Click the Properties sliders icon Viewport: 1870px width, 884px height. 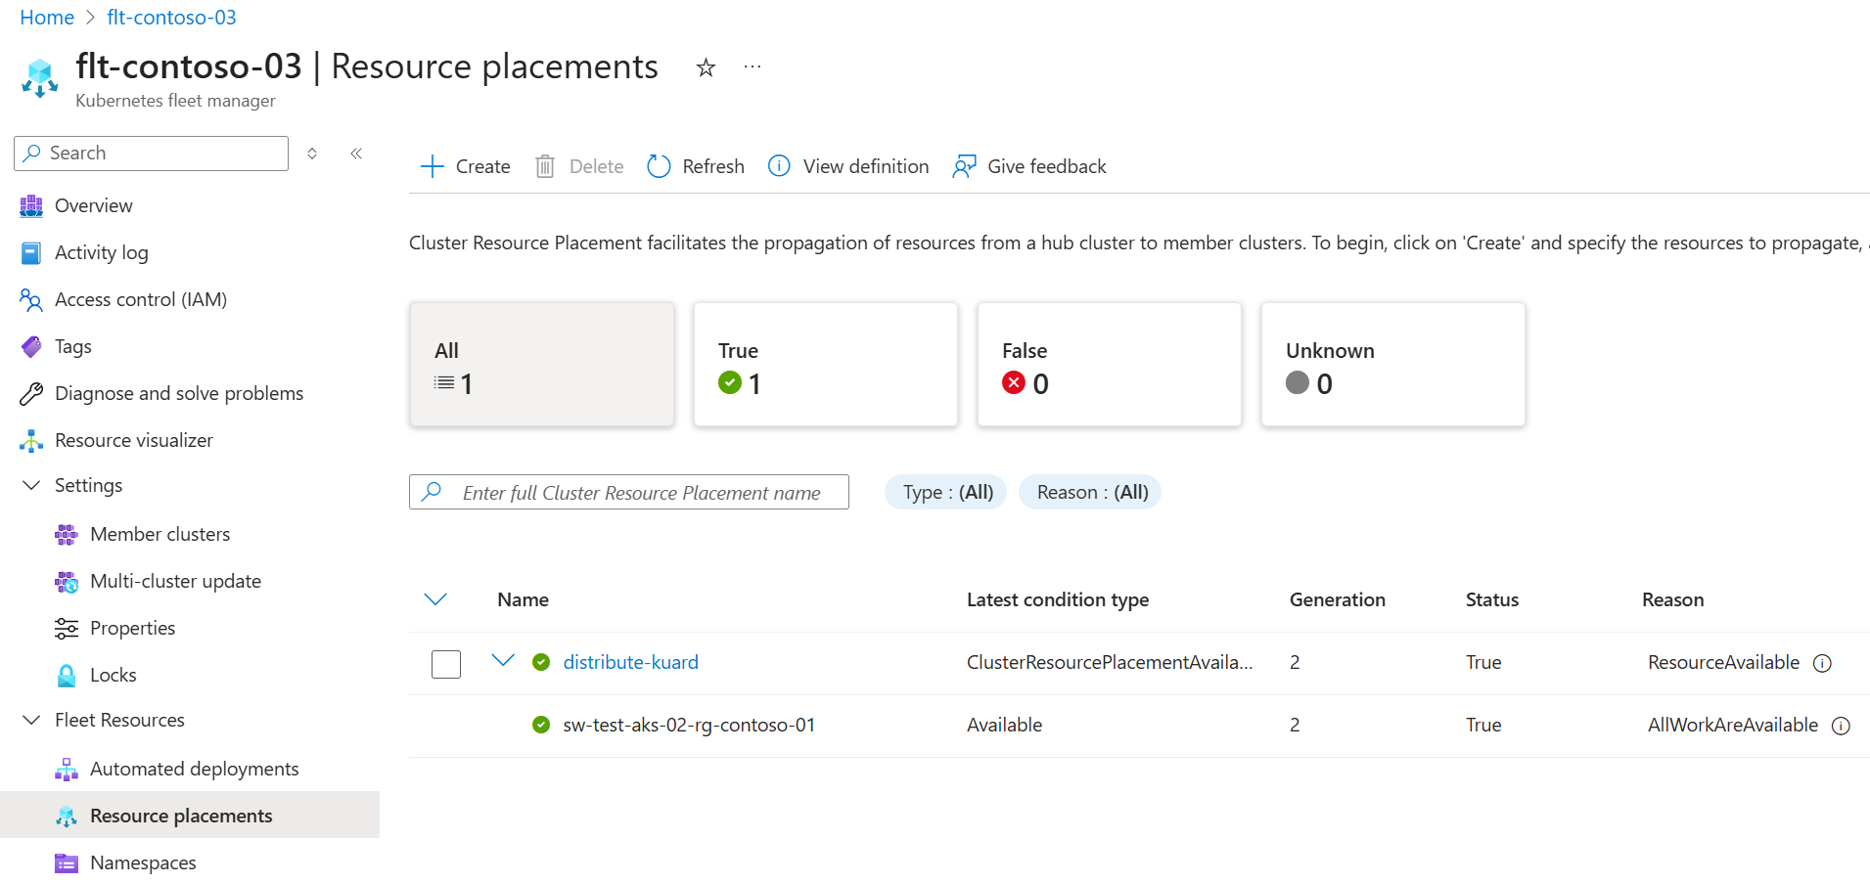point(67,628)
